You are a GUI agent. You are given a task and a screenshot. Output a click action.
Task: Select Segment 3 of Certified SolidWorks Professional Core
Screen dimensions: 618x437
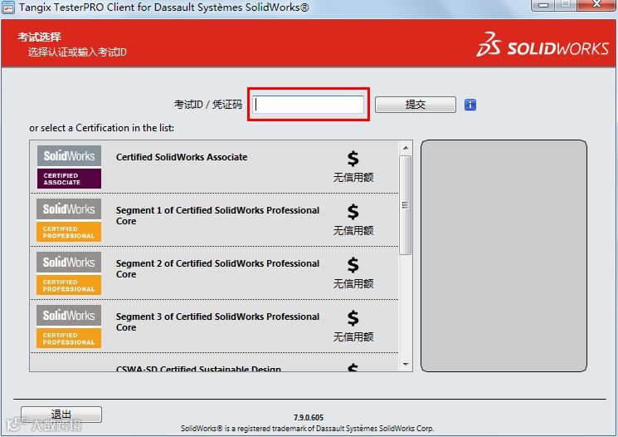point(217,322)
